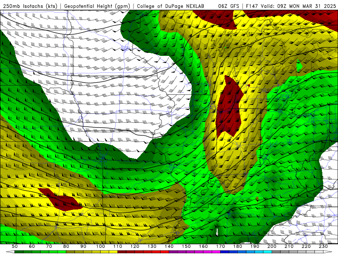
Task: Click the "06Z GFS" model run label
Action: pos(229,6)
